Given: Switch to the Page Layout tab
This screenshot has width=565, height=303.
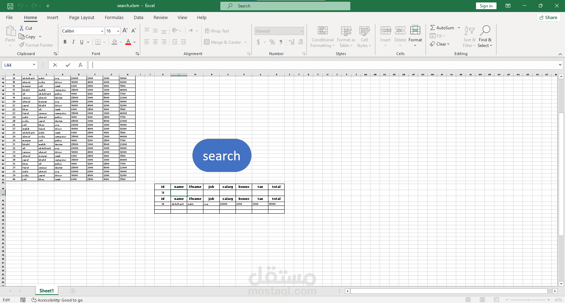Looking at the screenshot, I should tap(82, 17).
